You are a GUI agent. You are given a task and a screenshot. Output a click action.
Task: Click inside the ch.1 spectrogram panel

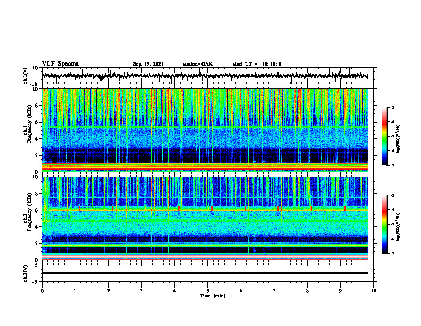click(205, 130)
